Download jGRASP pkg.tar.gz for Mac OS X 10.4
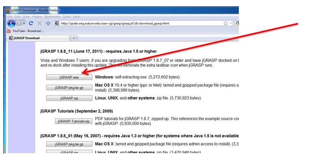 (x=69, y=88)
